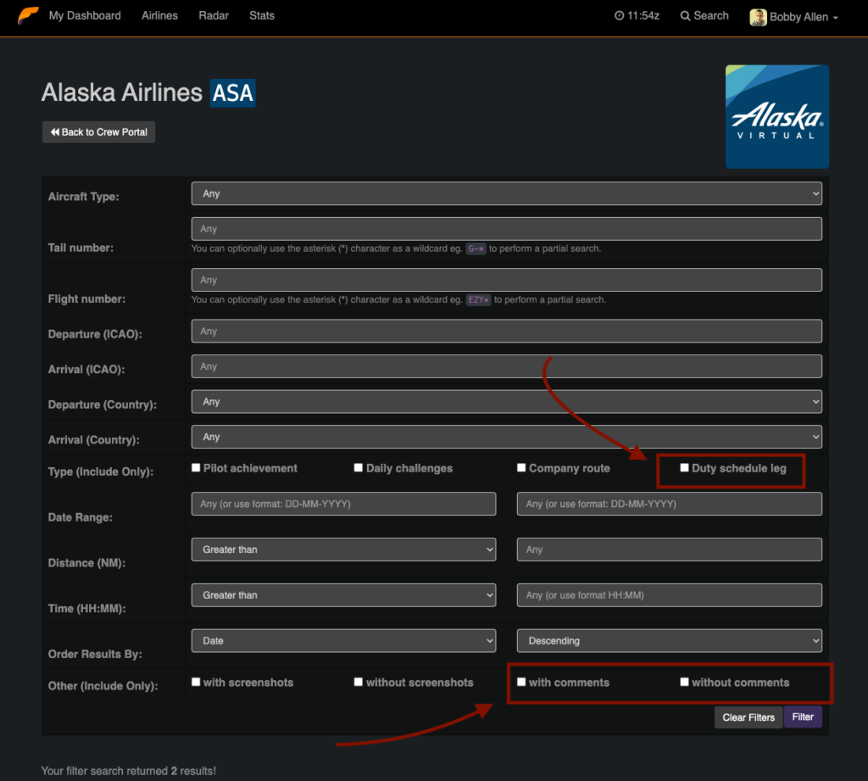Open the Bobby Allen user menu
This screenshot has width=868, height=781.
coord(793,17)
